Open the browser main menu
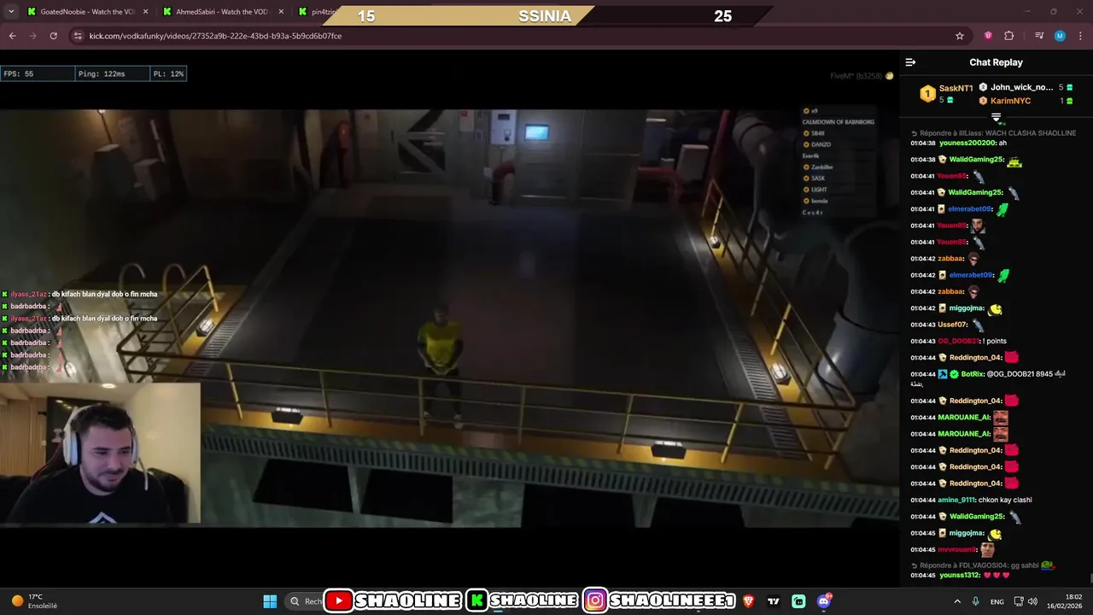Viewport: 1093px width, 615px height. [x=1080, y=36]
